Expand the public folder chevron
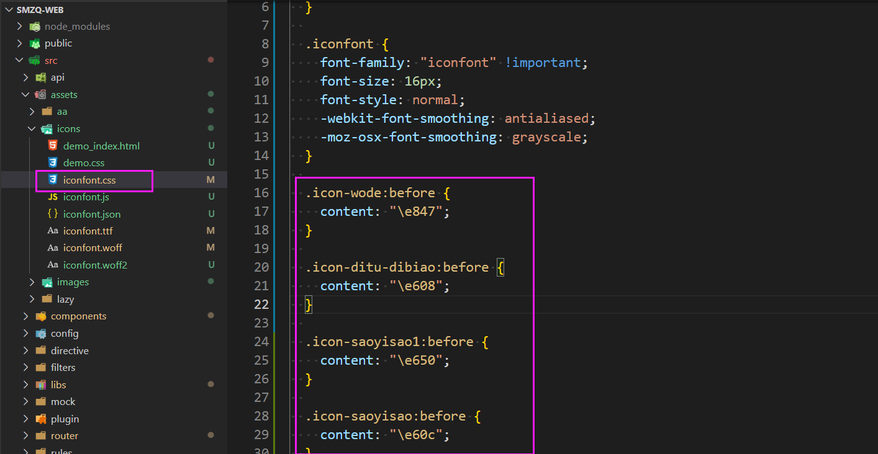This screenshot has width=878, height=454. (19, 43)
